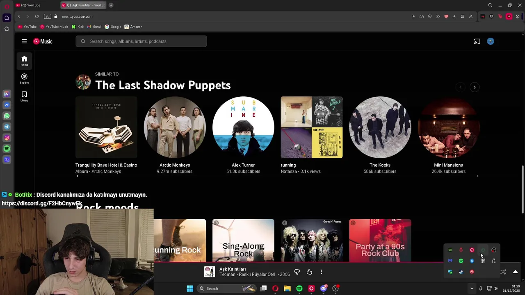Open YouTube Music Home in sidebar
525x295 pixels.
coord(24,61)
